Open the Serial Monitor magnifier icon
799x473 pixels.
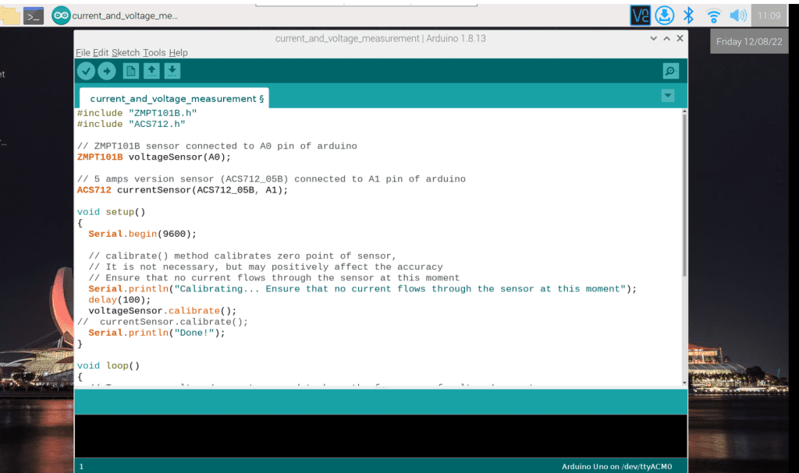(670, 72)
